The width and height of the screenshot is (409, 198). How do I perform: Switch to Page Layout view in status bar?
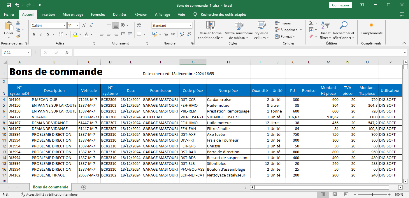coord(335,195)
